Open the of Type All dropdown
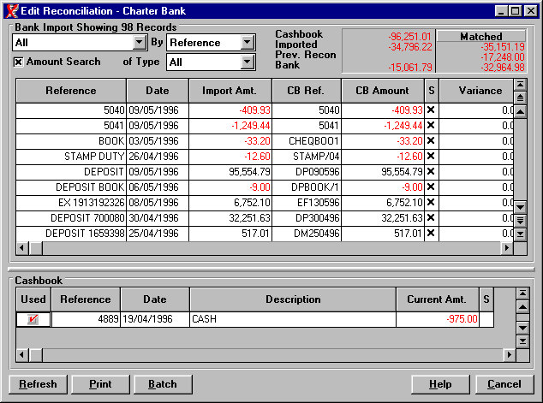Screen dimensions: 543x403 click(x=247, y=62)
